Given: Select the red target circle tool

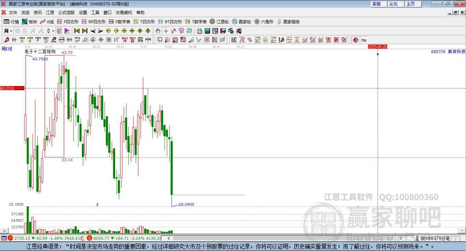Looking at the screenshot, I should [93, 40].
